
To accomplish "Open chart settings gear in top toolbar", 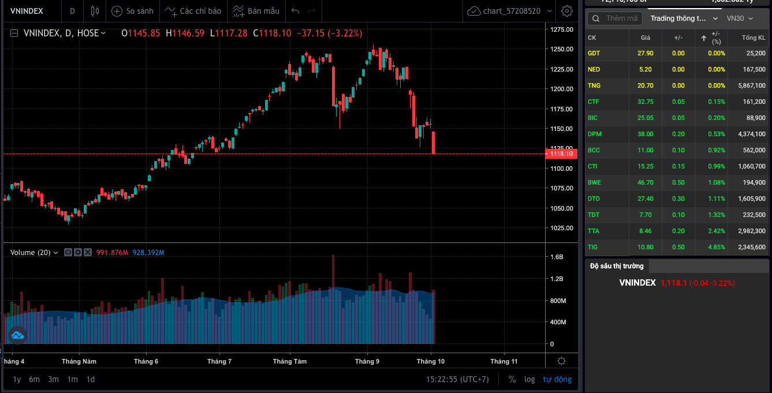I will coord(567,11).
